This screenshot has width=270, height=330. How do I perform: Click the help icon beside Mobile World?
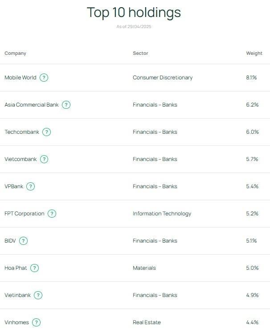[44, 78]
